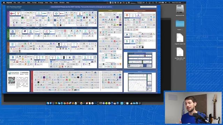Viewport: 223px width, 125px height.
Task: Open the Window menu
Action: click(x=62, y=2)
